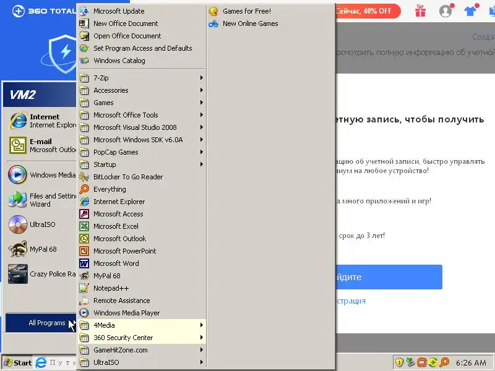The image size is (495, 371).
Task: Open pinned E-mail Microsoft Outlook item
Action: [x=40, y=145]
